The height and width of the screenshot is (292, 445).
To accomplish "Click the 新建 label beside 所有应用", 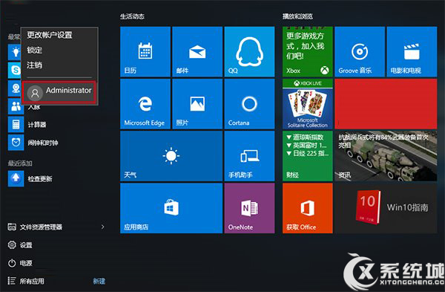I will point(99,281).
